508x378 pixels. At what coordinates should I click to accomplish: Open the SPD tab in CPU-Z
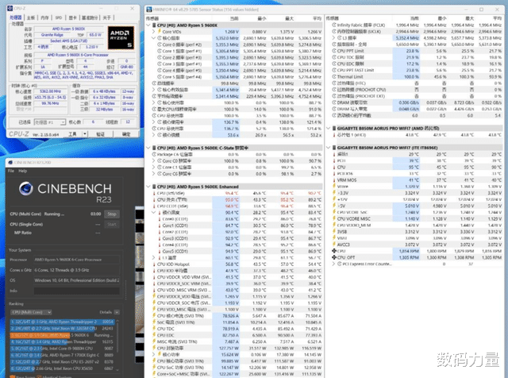(x=59, y=17)
